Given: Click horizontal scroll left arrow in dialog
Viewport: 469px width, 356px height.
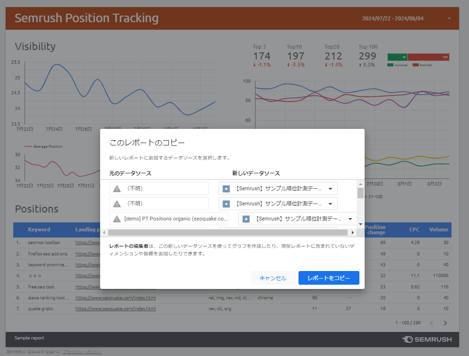Looking at the screenshot, I should point(104,232).
